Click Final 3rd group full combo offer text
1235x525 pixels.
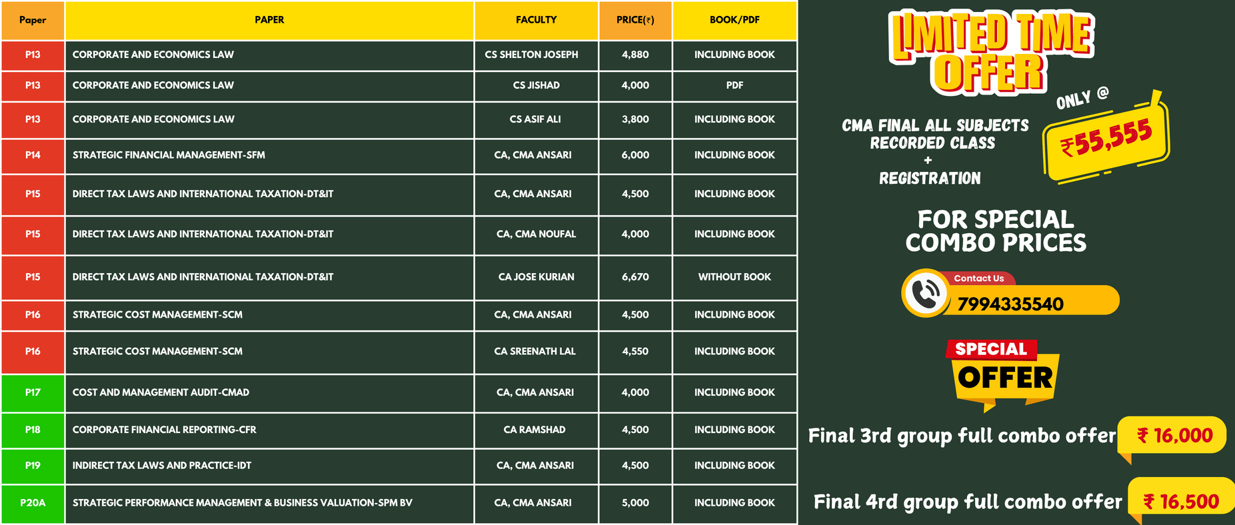coord(962,436)
